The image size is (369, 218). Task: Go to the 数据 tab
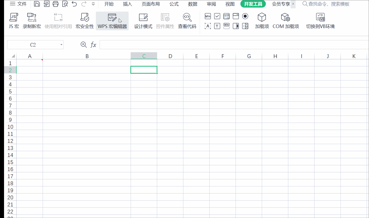coord(193,4)
